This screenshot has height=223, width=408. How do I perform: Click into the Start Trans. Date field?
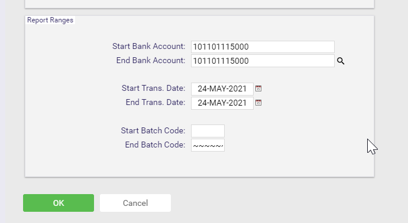[x=222, y=88]
